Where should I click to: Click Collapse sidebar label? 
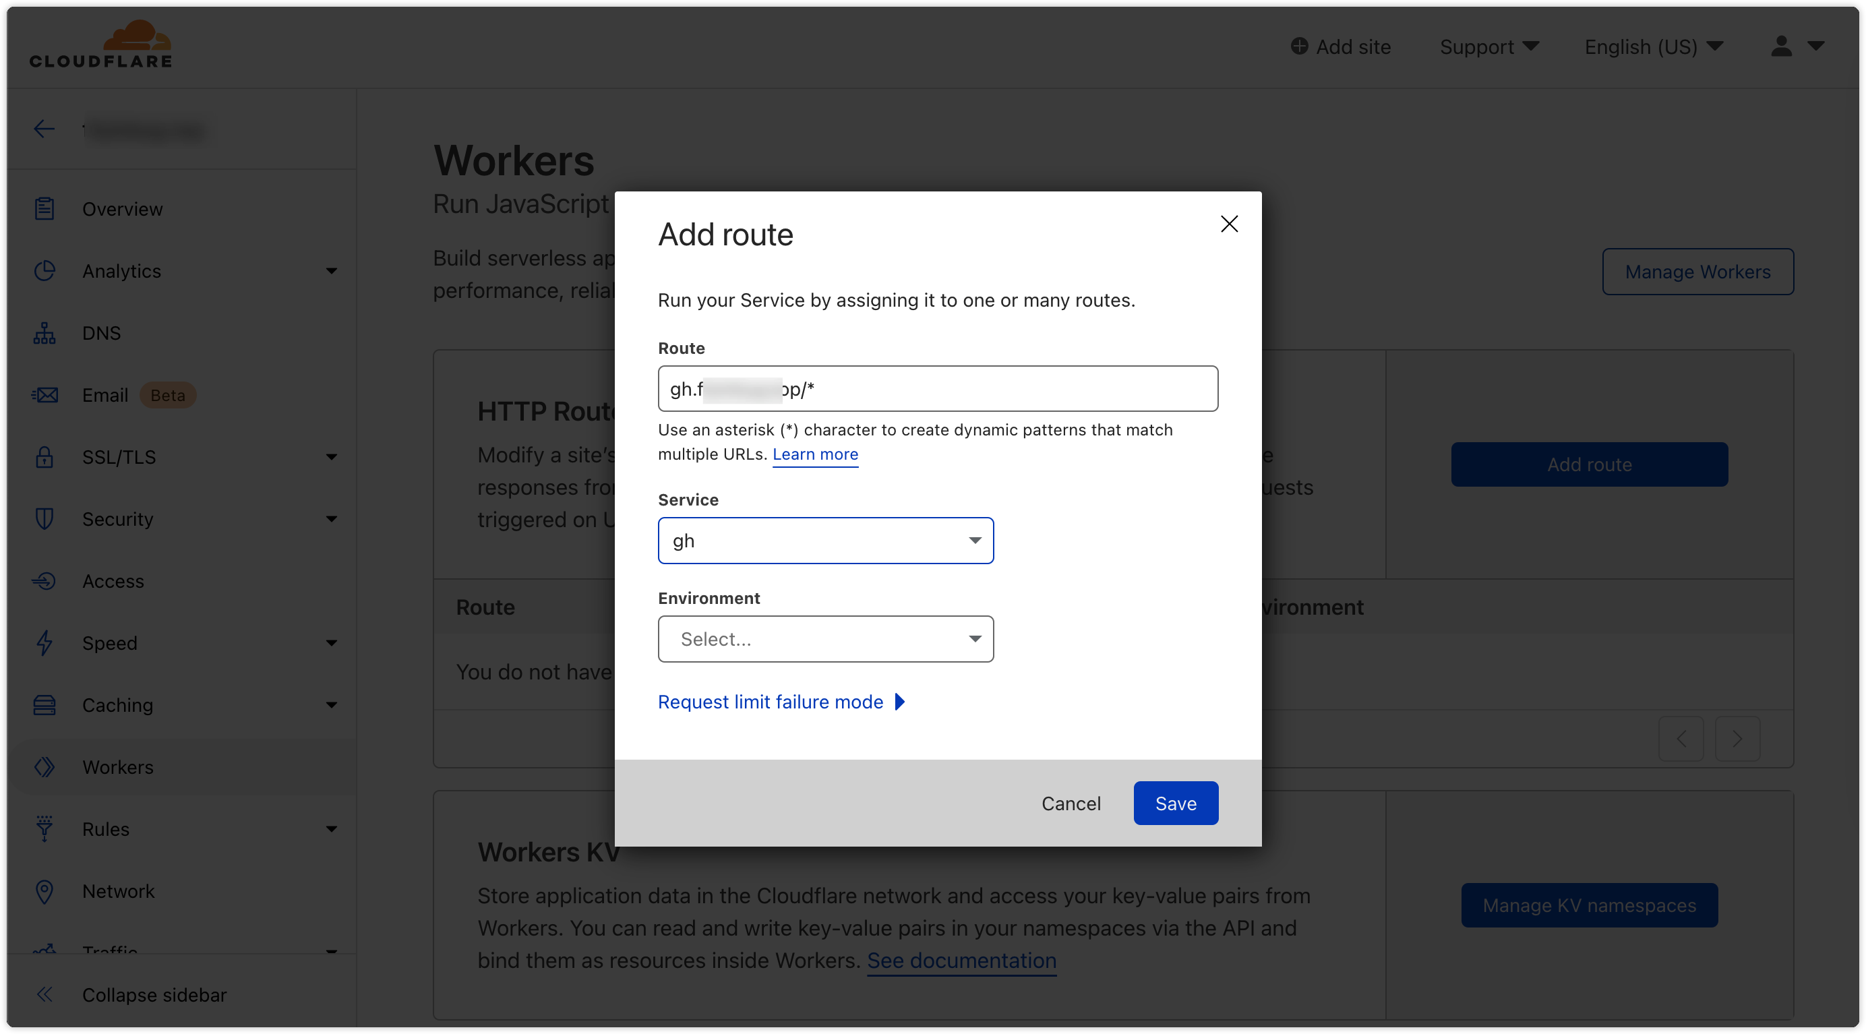click(x=154, y=995)
